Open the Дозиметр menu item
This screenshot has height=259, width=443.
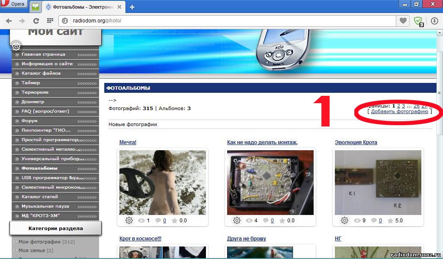tap(55, 102)
